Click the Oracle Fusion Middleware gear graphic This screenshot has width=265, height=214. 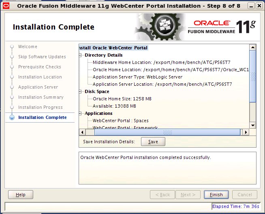[x=160, y=27]
